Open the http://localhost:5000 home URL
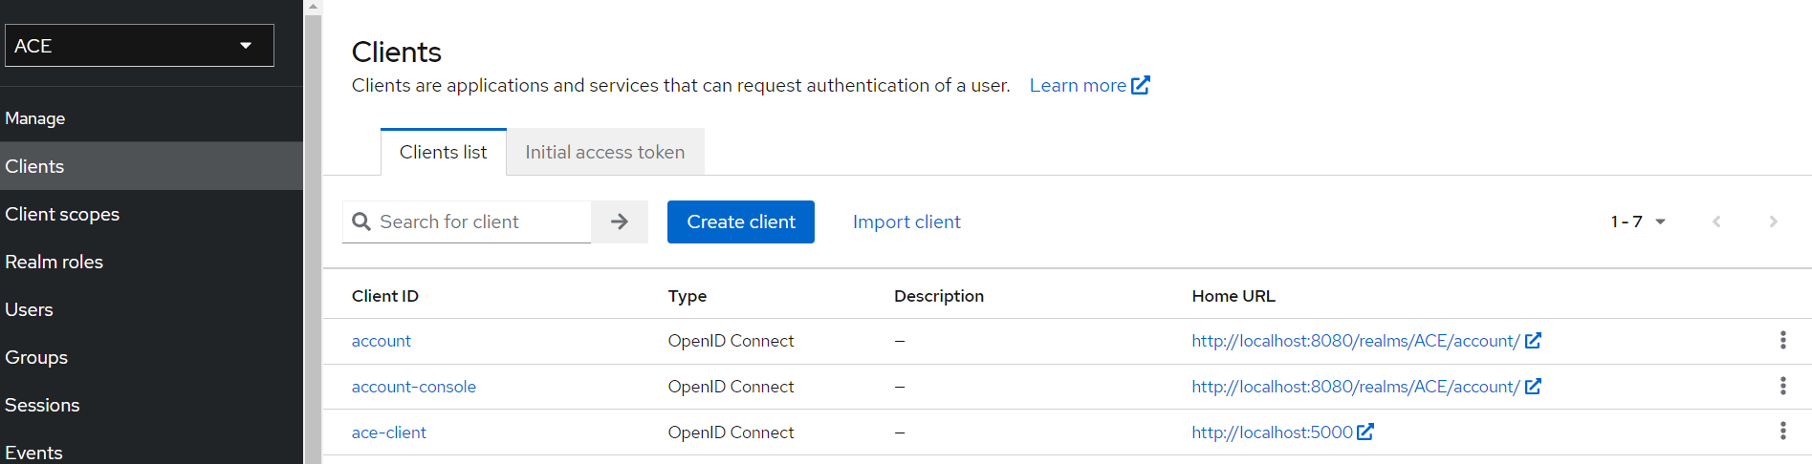 (1272, 432)
